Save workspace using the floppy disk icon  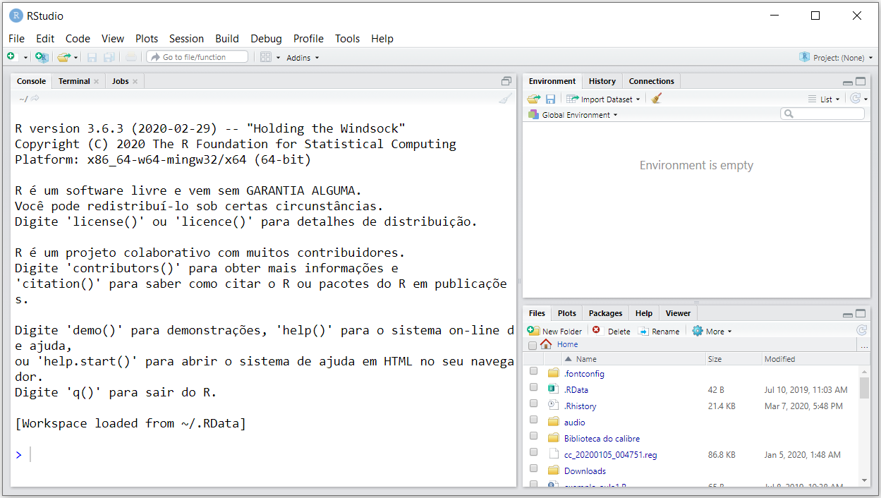pyautogui.click(x=550, y=99)
